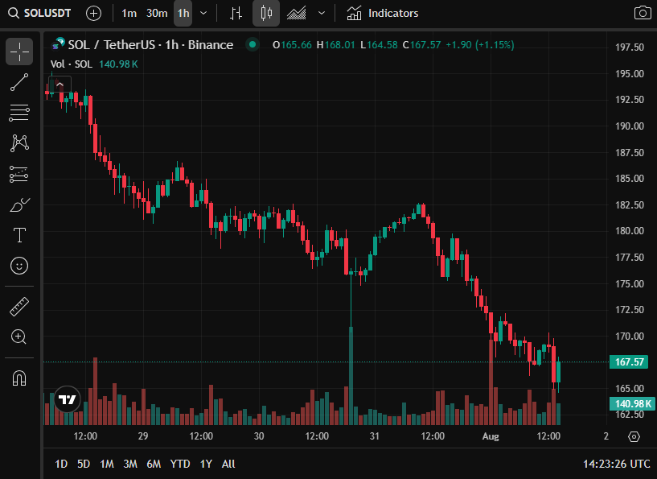The image size is (657, 479).
Task: Click the 197.50 price axis label
Action: (x=630, y=47)
